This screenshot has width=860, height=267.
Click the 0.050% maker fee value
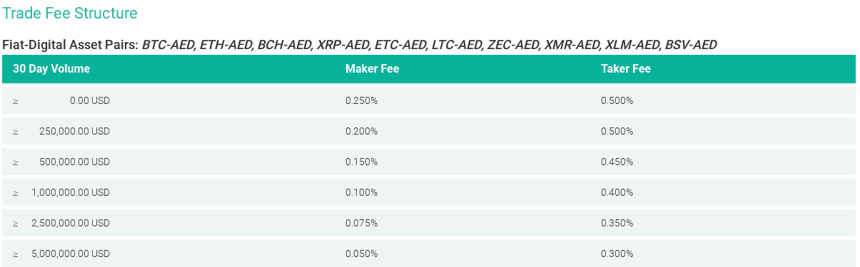click(x=361, y=253)
